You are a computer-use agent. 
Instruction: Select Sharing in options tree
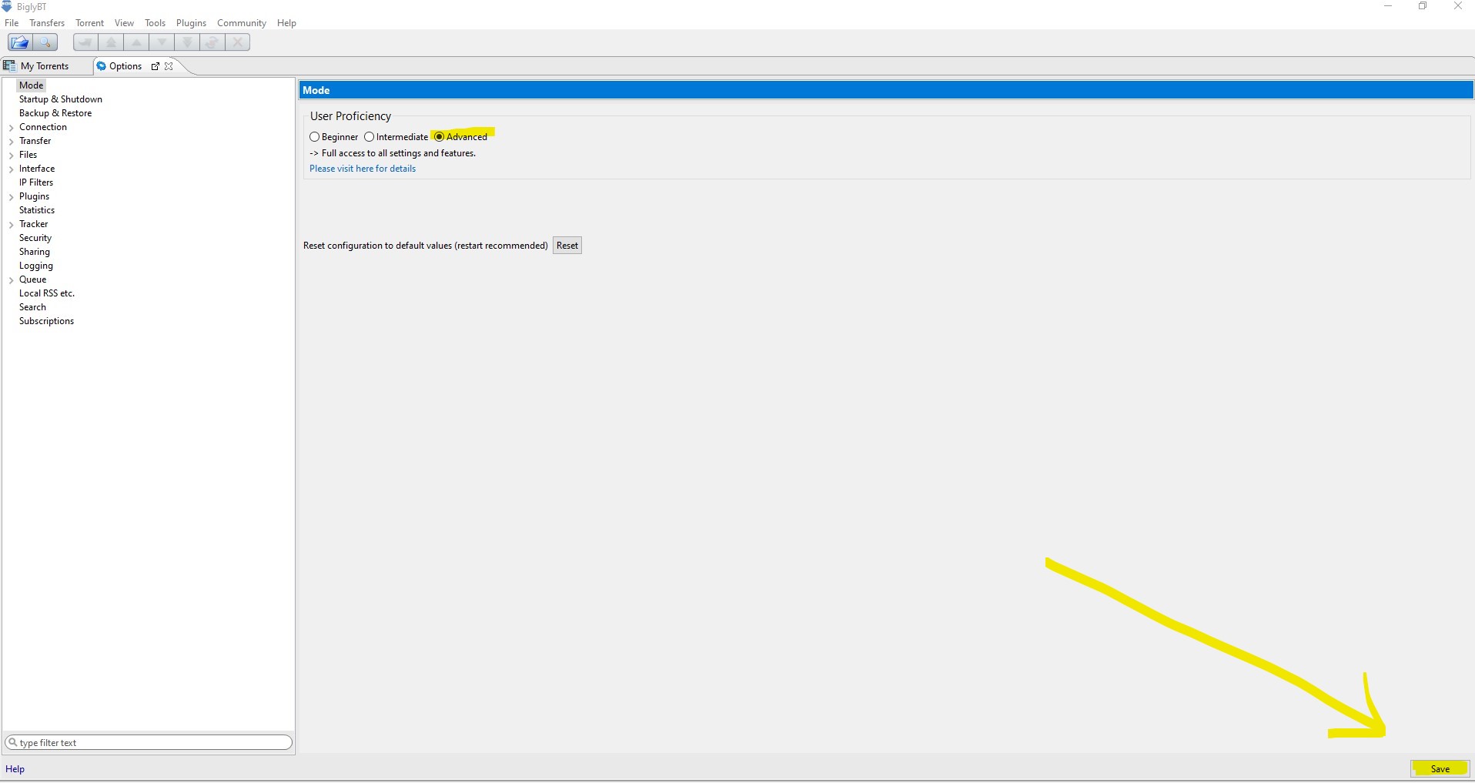[x=35, y=252]
